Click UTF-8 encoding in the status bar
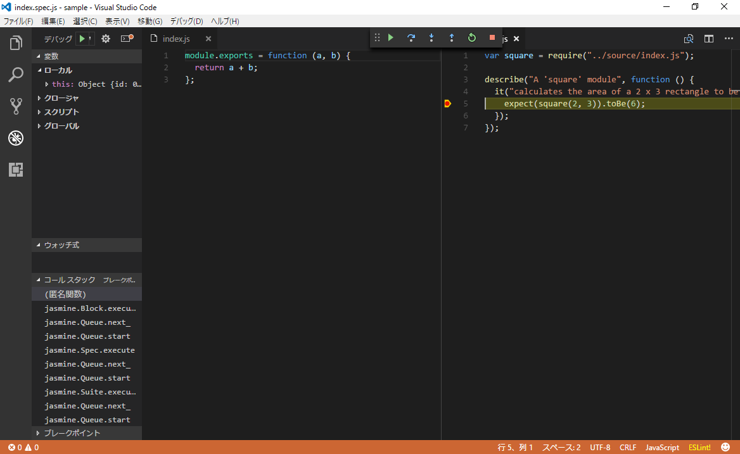Viewport: 740px width, 454px height. (599, 447)
